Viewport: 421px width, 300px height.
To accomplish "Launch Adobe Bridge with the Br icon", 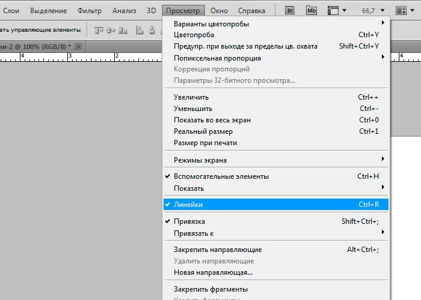I will tap(290, 11).
